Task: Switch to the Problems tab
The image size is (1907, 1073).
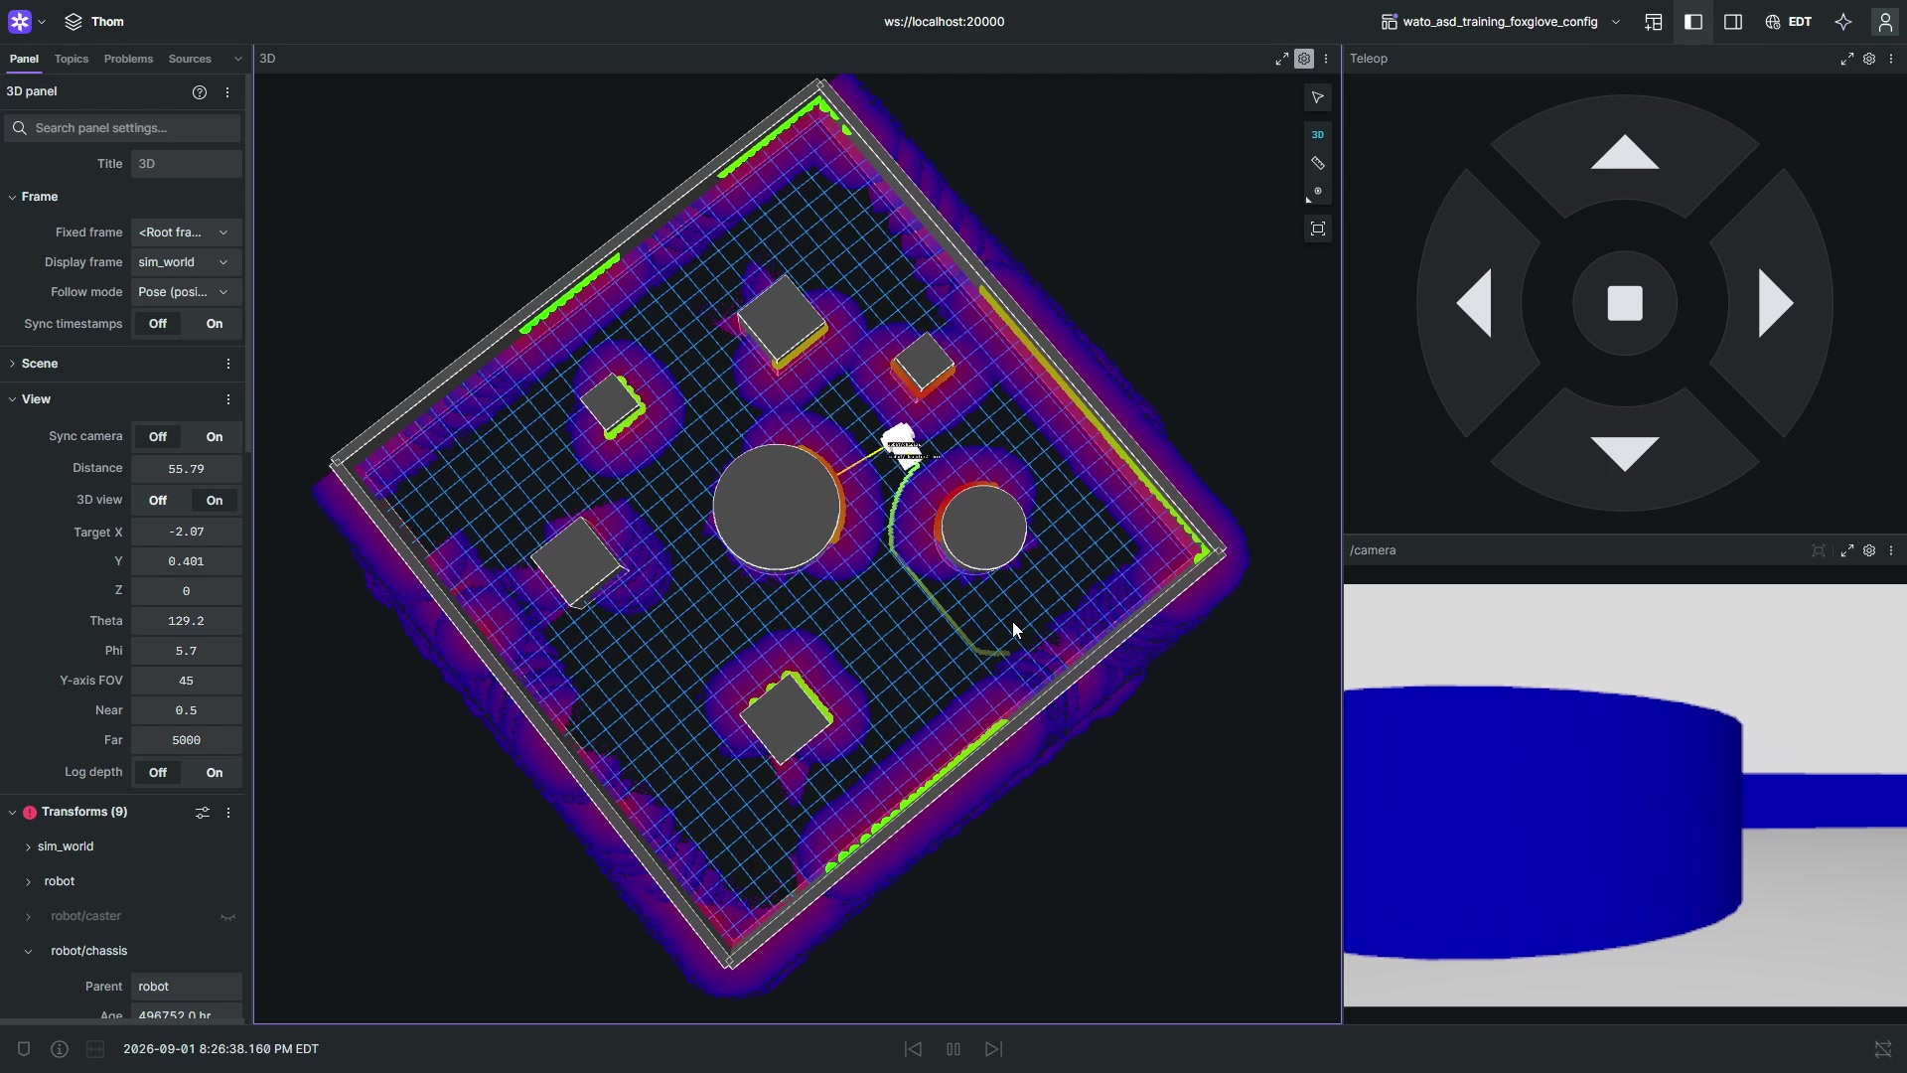Action: (x=128, y=60)
